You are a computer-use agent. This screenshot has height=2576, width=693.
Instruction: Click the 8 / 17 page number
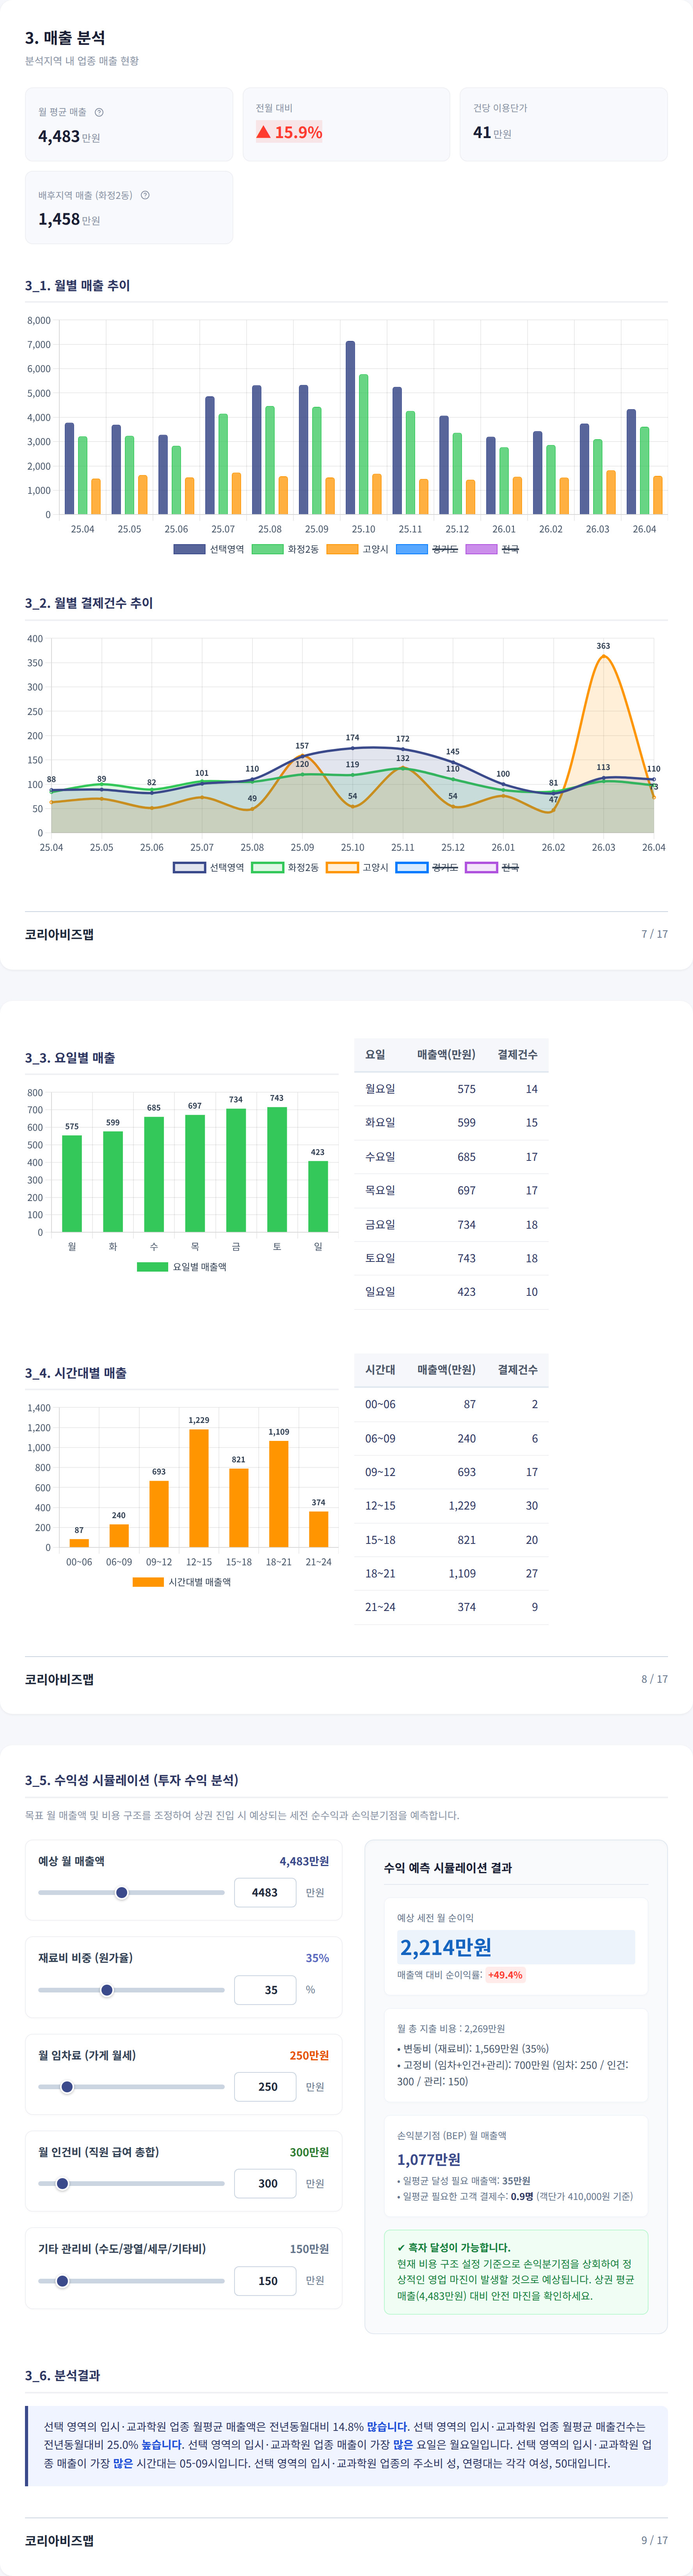coord(654,1679)
